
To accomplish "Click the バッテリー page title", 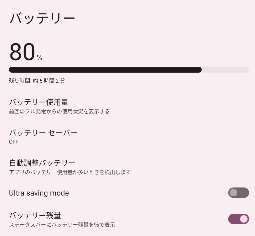I will tap(42, 19).
